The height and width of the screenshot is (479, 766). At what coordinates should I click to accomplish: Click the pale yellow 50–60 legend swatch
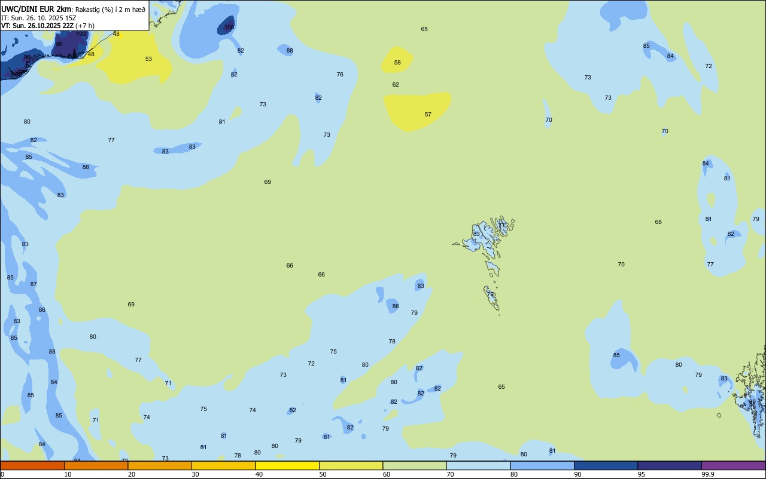[x=351, y=465]
